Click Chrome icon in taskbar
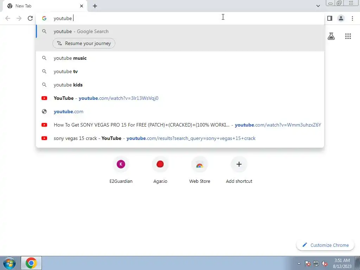The height and width of the screenshot is (270, 360). (31, 263)
